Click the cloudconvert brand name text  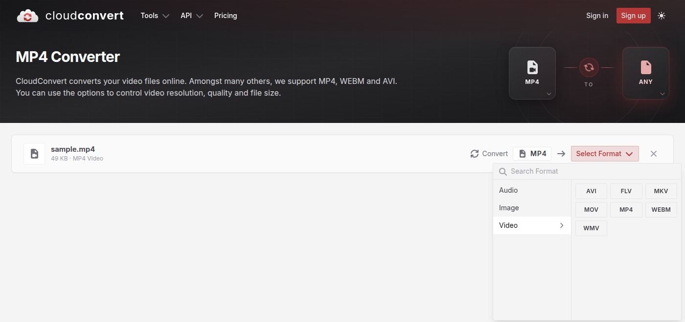(85, 16)
